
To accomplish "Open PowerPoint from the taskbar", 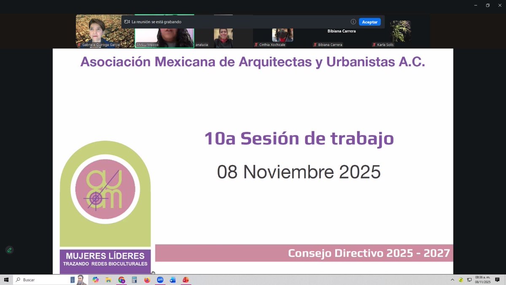I will tap(186, 280).
